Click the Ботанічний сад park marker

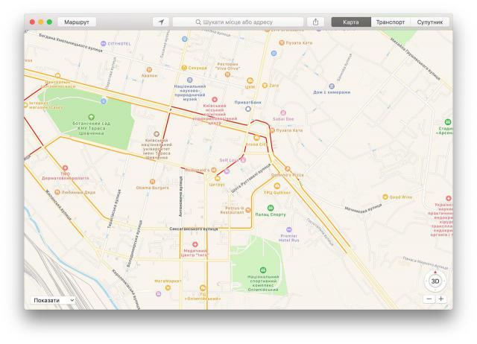click(x=92, y=117)
